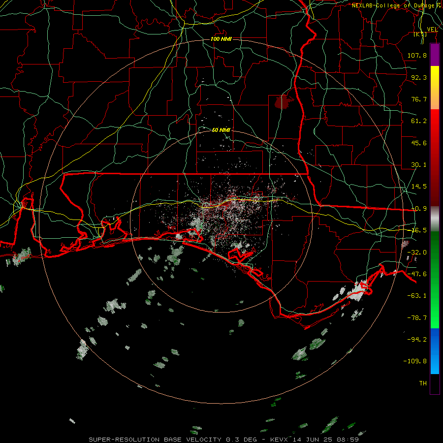Click the Super-Resolution Base Velocity caption
This screenshot has width=443, height=443.
coord(224,440)
